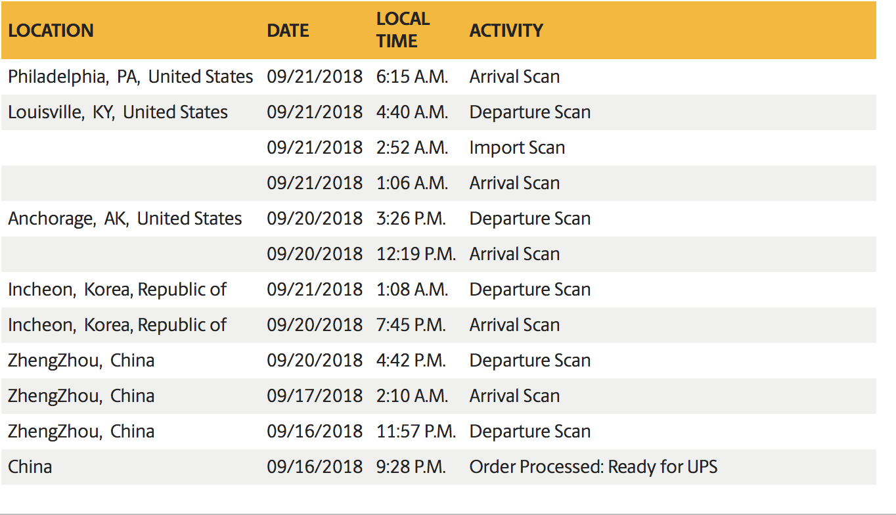896x515 pixels.
Task: Select Incheon departure row dated 09/21/2018
Action: [x=438, y=290]
